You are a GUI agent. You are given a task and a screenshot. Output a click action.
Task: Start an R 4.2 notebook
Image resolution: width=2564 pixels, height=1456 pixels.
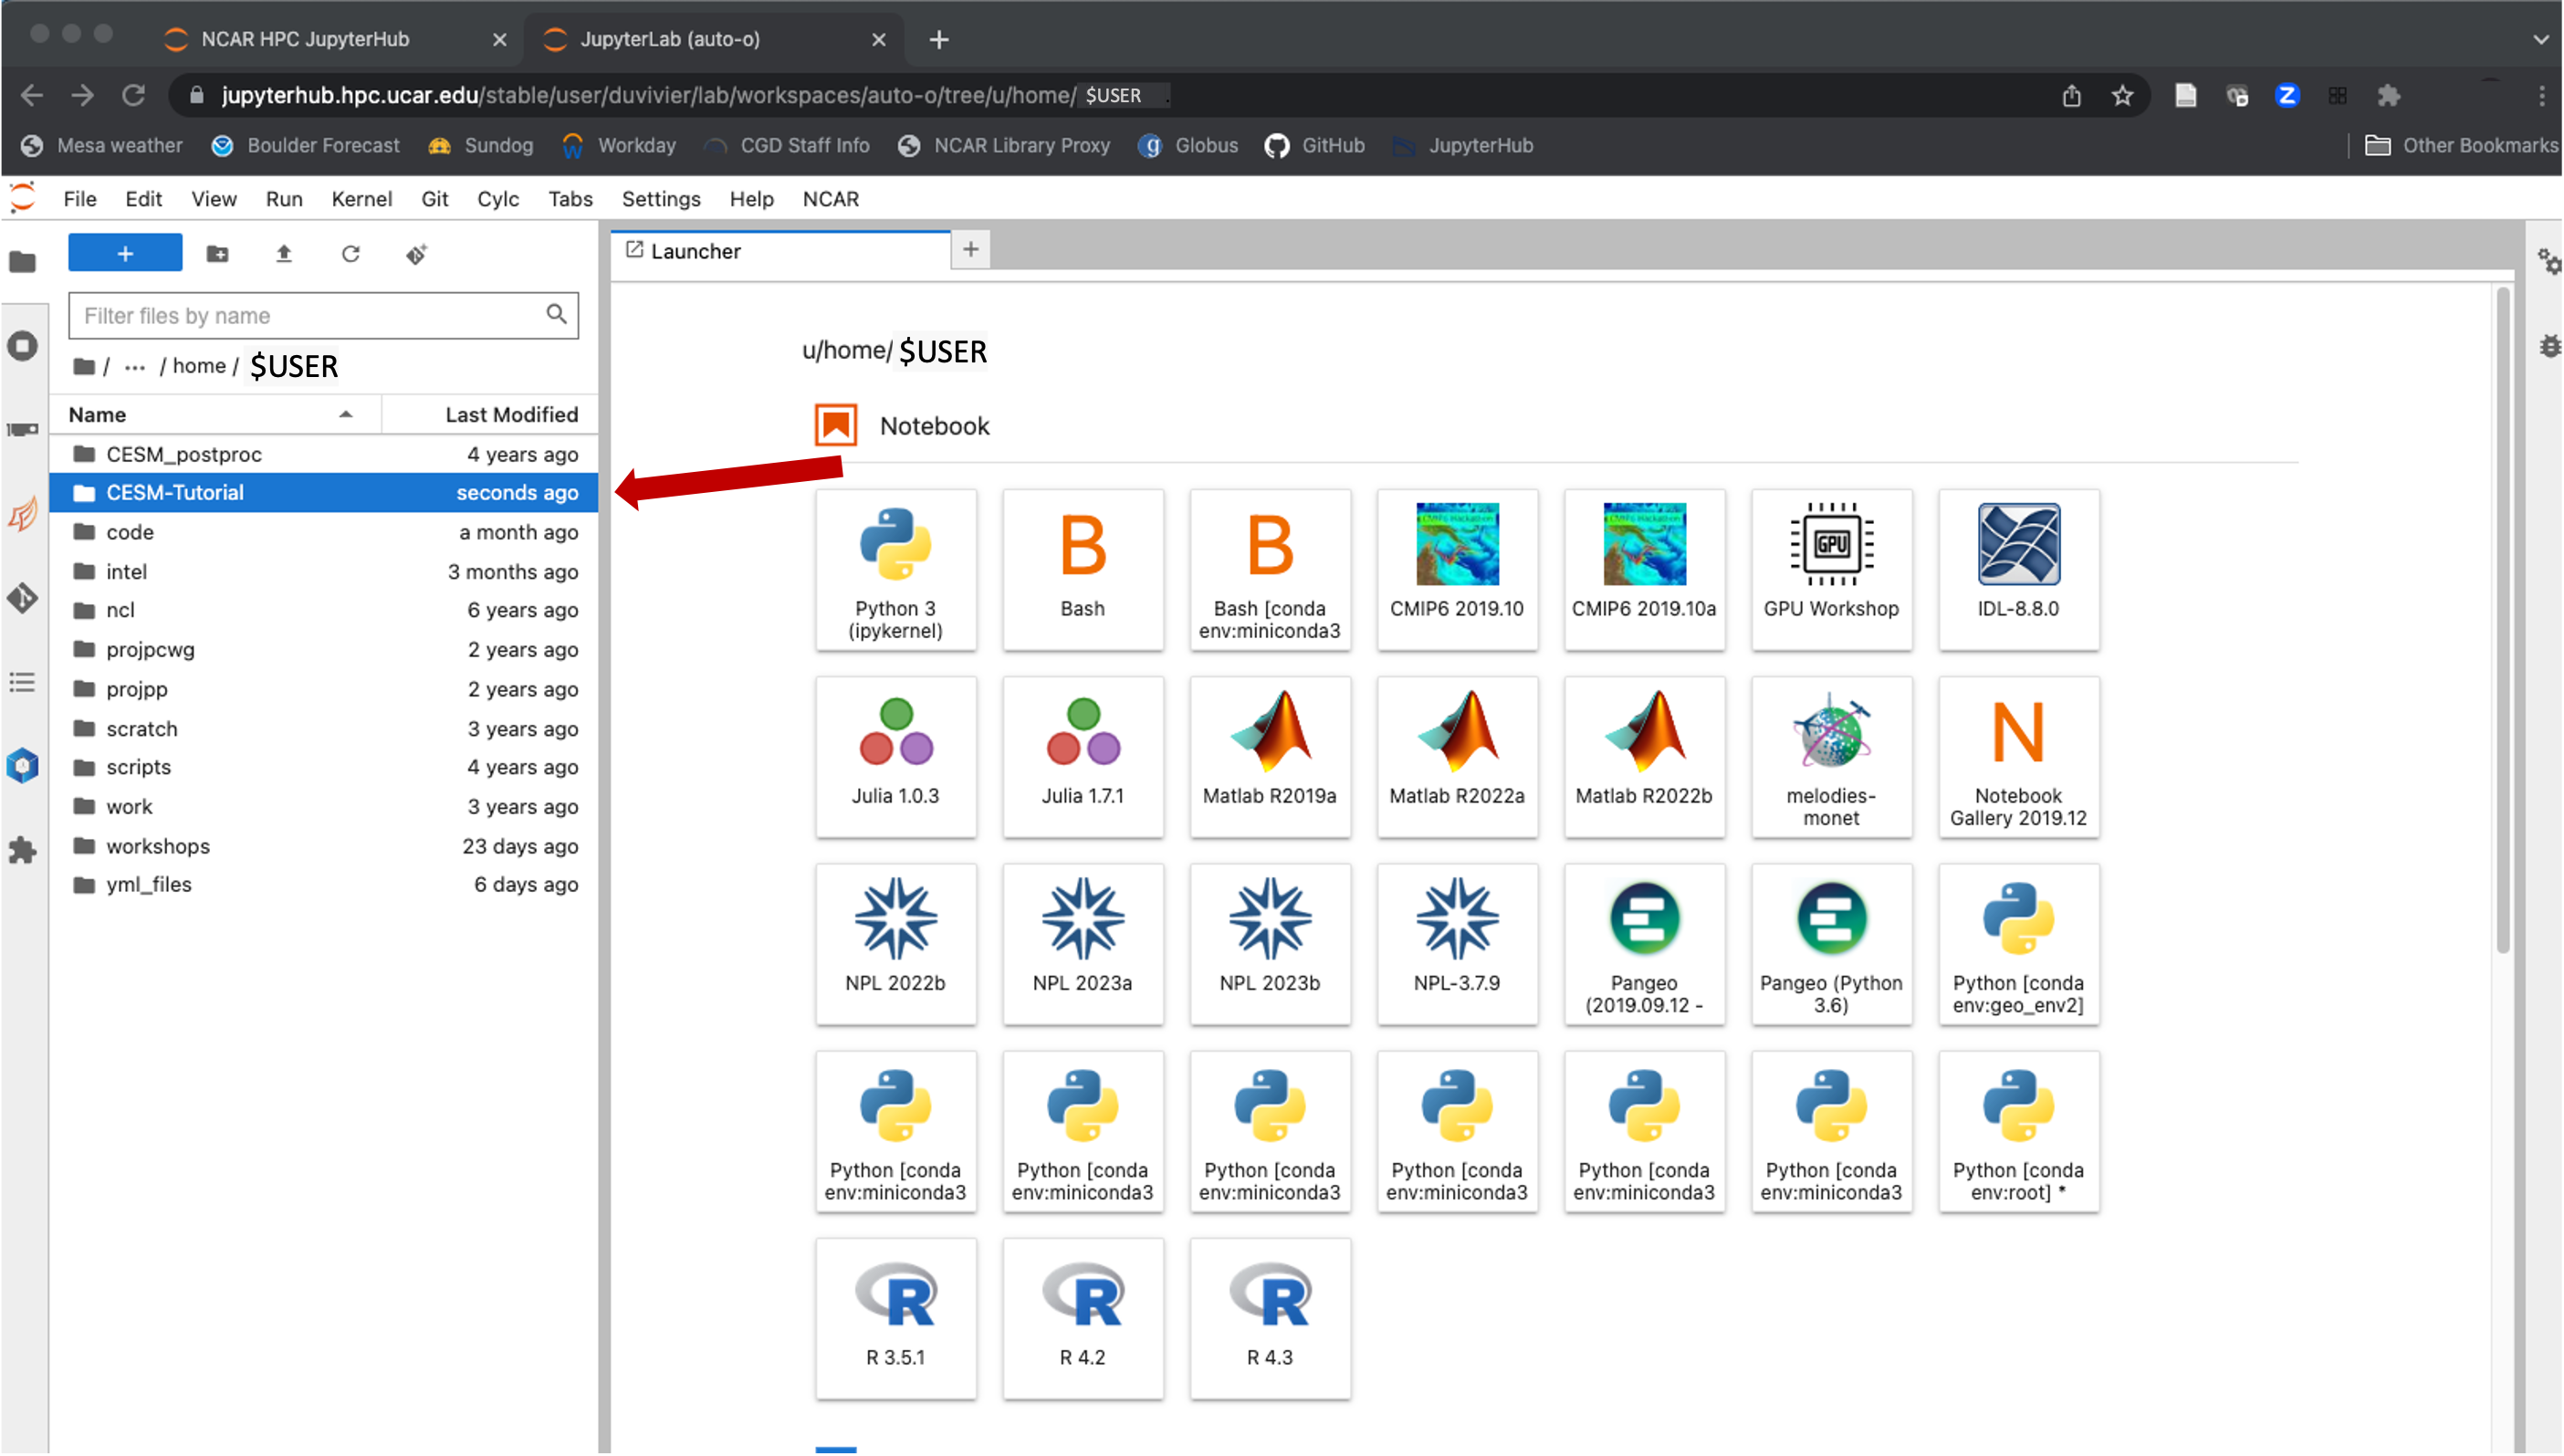pos(1083,1318)
